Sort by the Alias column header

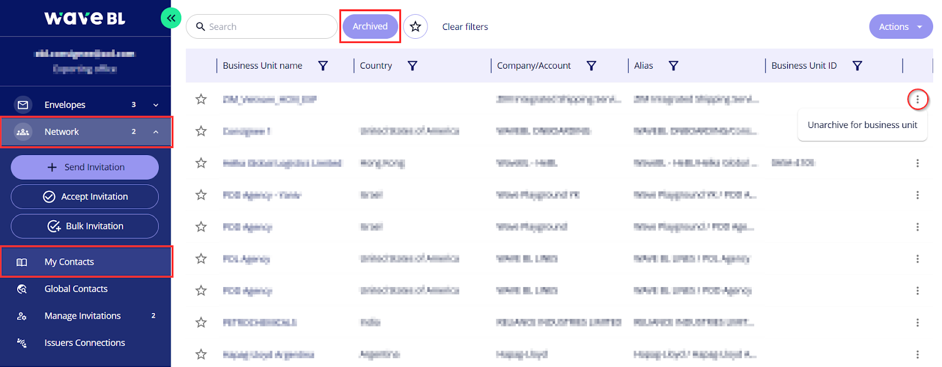644,66
